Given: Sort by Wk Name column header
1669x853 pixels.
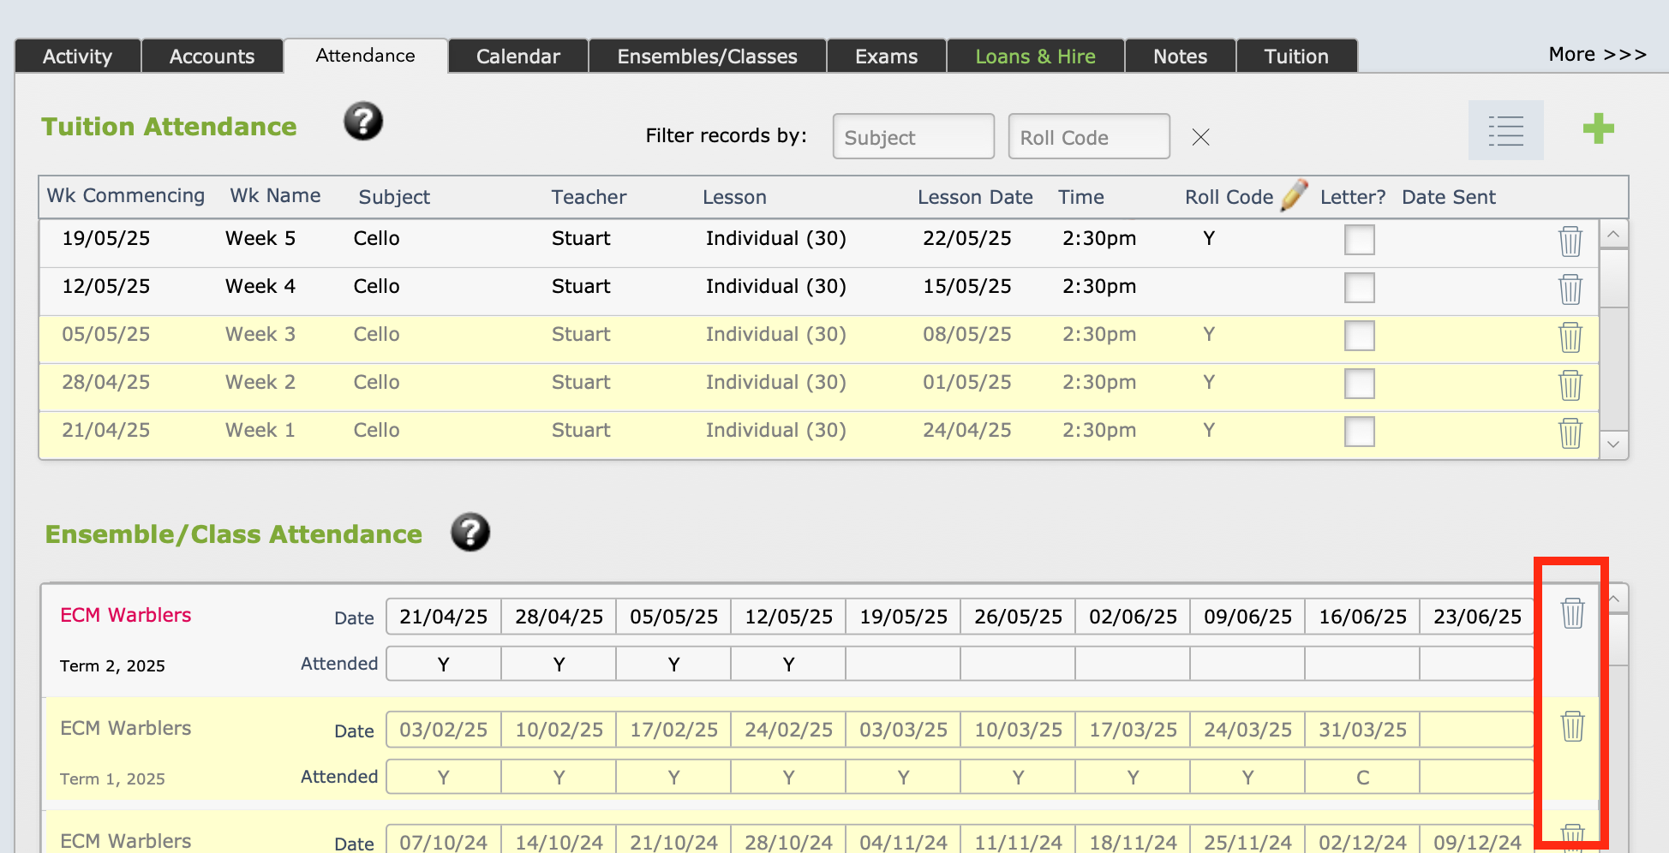Looking at the screenshot, I should [275, 195].
